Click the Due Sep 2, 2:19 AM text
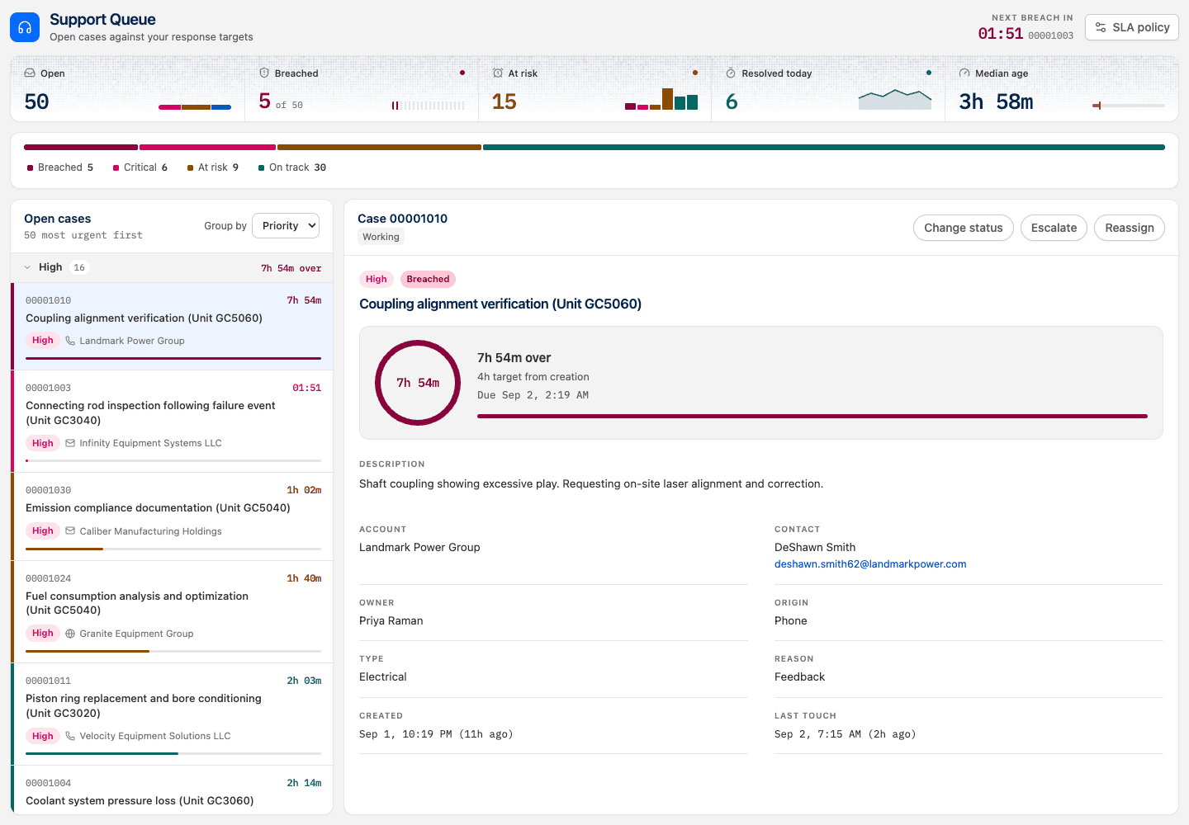1189x825 pixels. click(533, 395)
